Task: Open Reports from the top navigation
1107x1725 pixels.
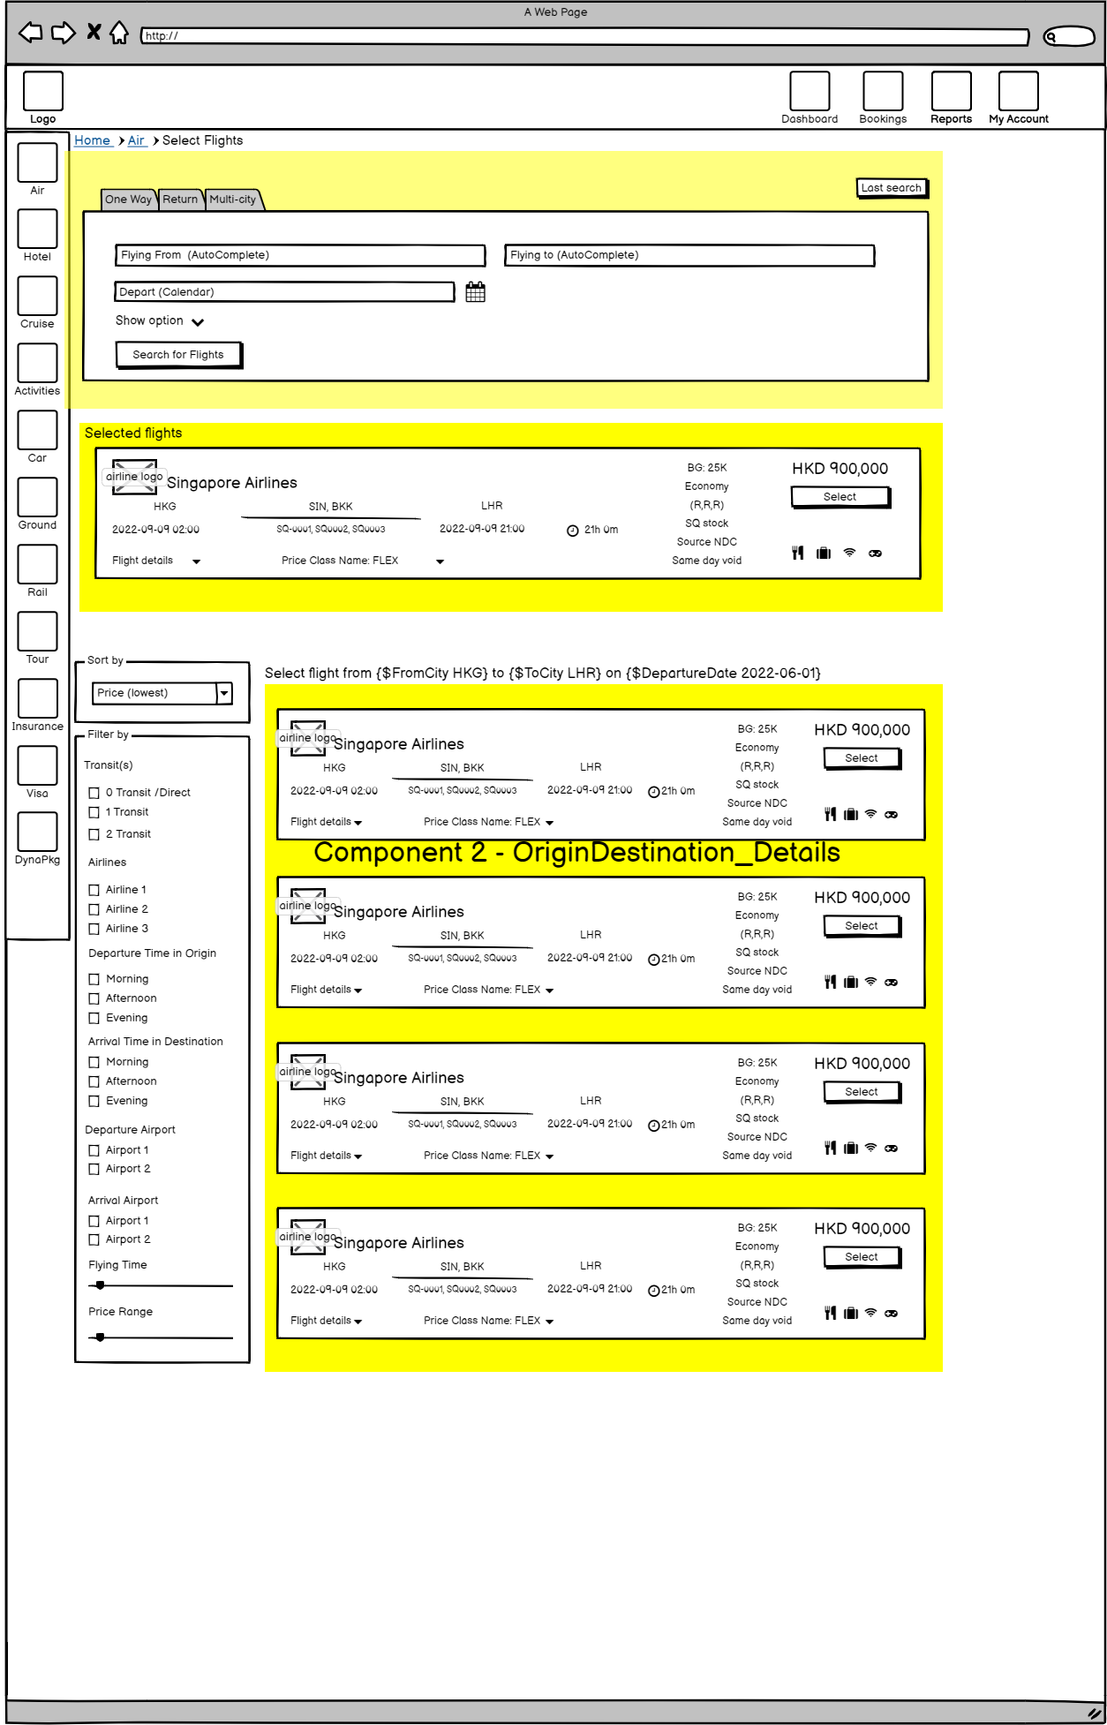Action: click(951, 92)
